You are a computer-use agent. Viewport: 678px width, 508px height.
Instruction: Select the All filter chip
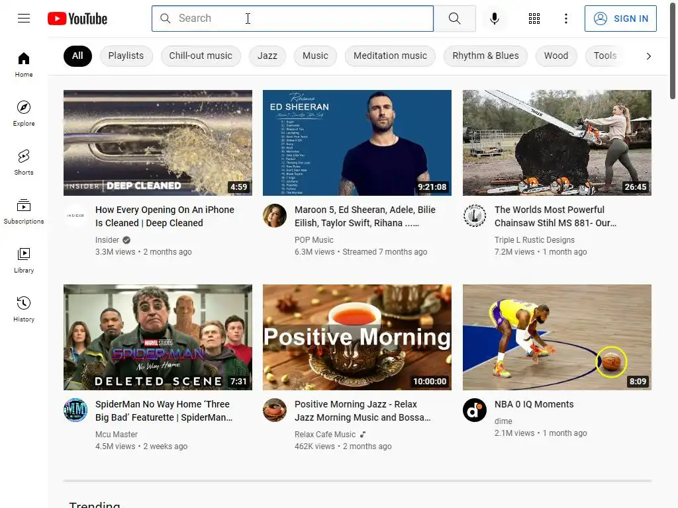pos(77,56)
